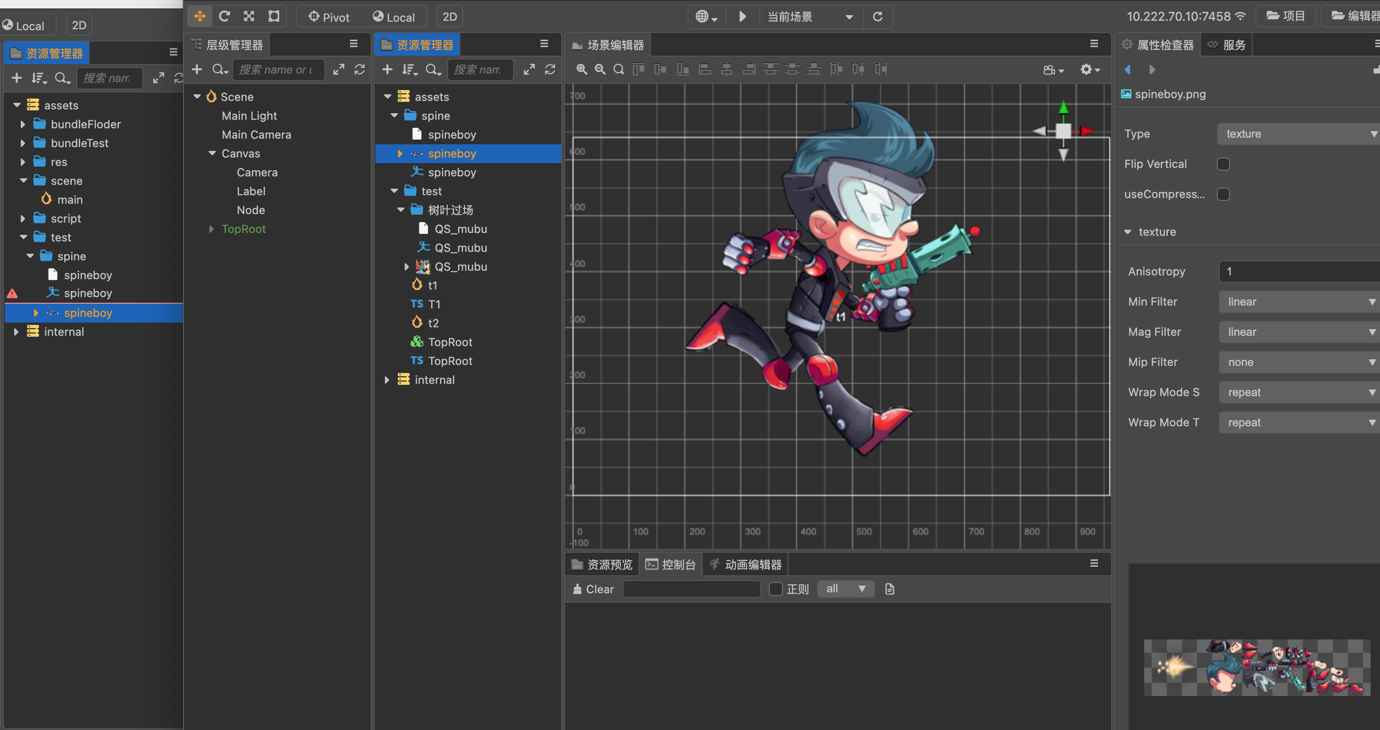The height and width of the screenshot is (730, 1380).
Task: Click the spineboy texture preview thumbnail
Action: [x=1256, y=667]
